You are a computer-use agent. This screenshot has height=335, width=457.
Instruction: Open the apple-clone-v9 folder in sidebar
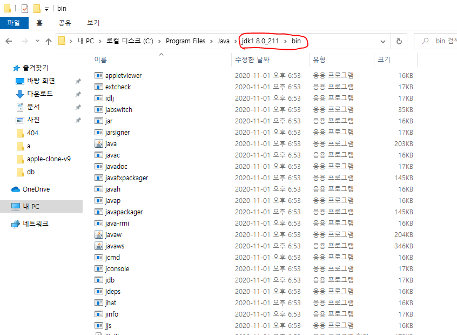pos(49,159)
